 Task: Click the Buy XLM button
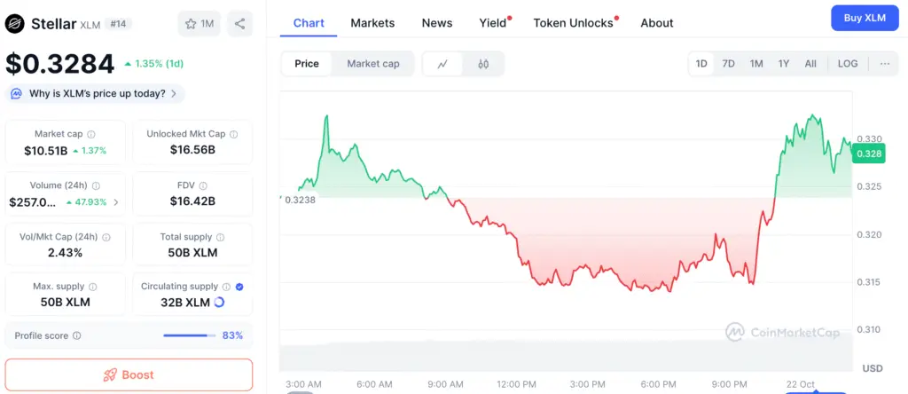click(864, 18)
